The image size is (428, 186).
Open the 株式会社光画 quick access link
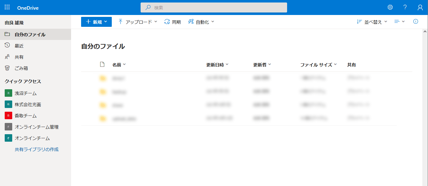28,105
